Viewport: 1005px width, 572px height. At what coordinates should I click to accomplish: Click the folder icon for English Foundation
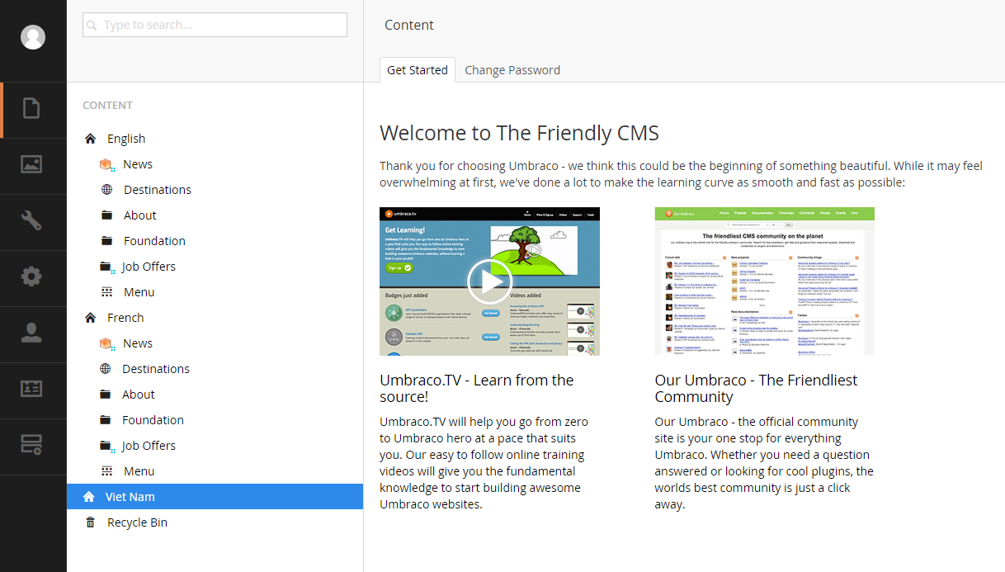(x=106, y=241)
